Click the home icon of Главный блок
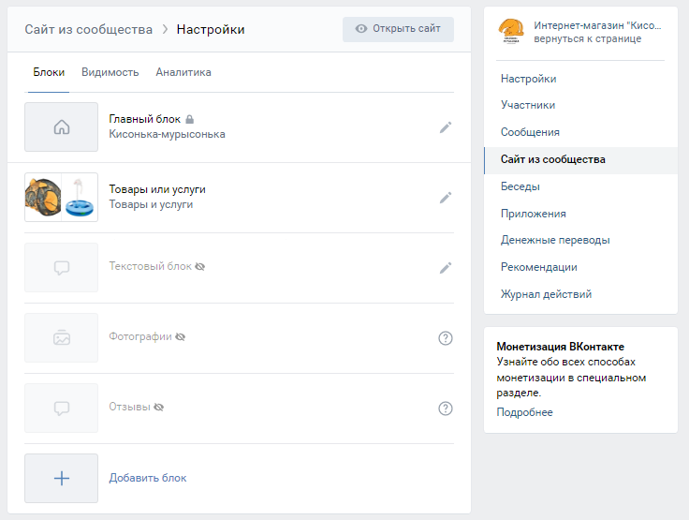Image resolution: width=689 pixels, height=520 pixels. (61, 127)
